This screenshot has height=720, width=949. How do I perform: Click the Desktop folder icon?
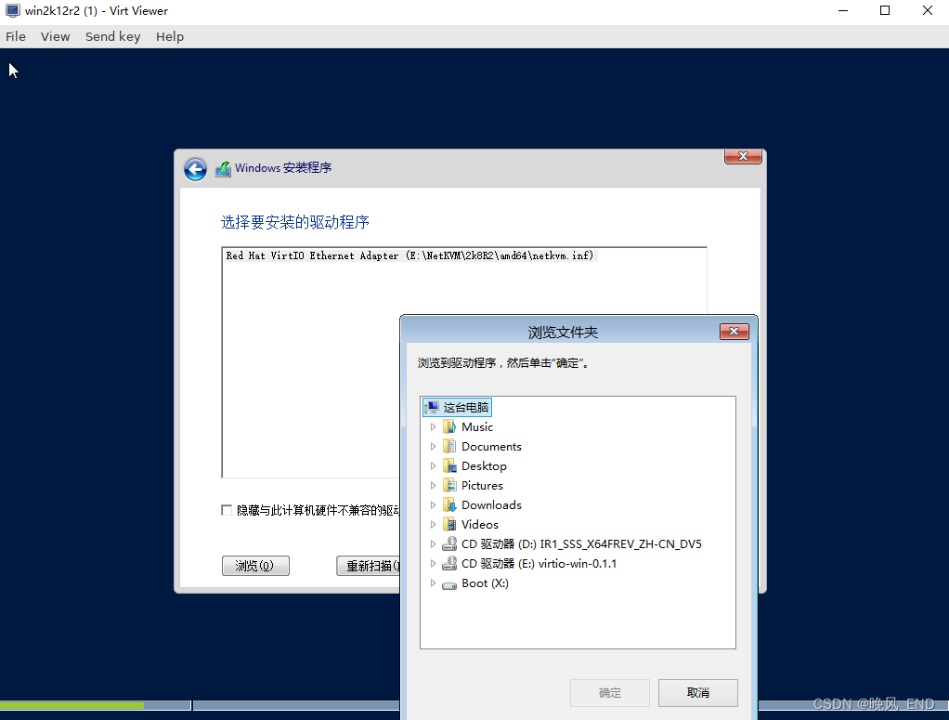pos(449,465)
